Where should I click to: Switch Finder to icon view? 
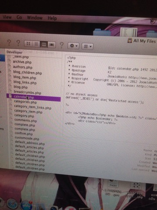click(28, 43)
